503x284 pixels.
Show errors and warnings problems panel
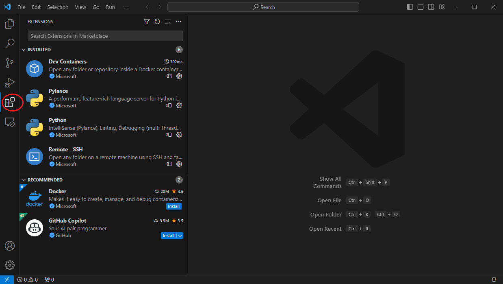pos(28,280)
